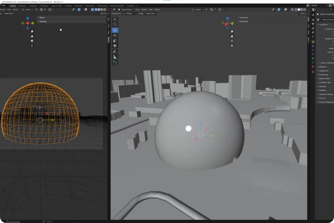The width and height of the screenshot is (334, 223).
Task: Open Drag Select Box dropdown in right viewport
Action: pyautogui.click(x=151, y=14)
